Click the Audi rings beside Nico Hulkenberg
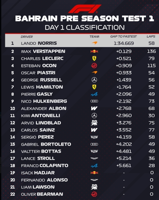Image resolution: width=159 pixels, height=200 pixels. click(x=94, y=101)
